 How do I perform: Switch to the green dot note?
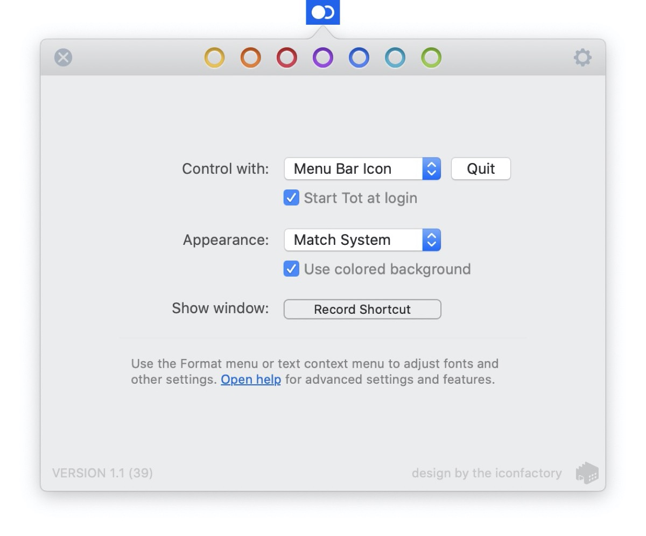(431, 58)
